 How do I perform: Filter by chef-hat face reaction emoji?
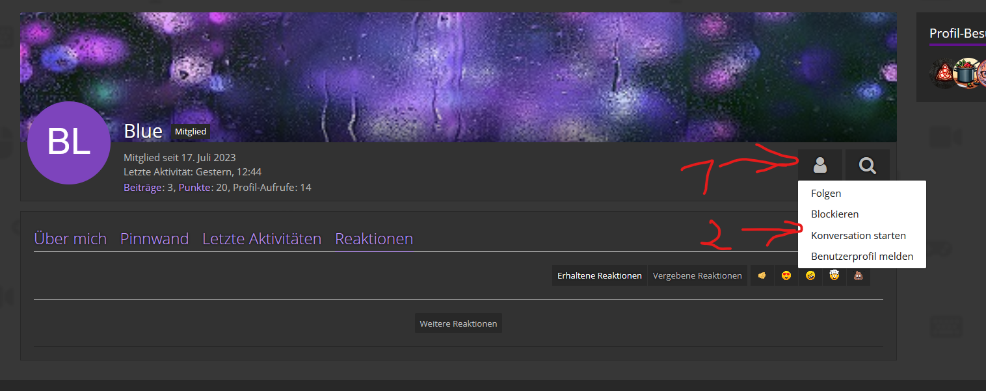[x=834, y=275]
